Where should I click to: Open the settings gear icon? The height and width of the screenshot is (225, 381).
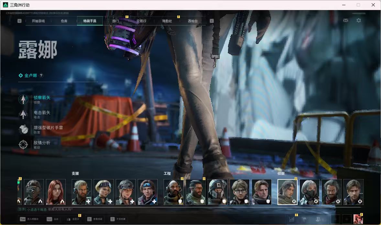[x=359, y=20]
